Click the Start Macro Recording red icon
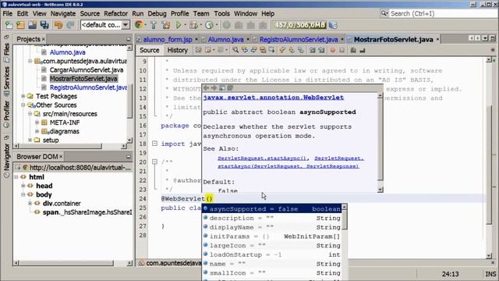The height and width of the screenshot is (281, 499). pos(333,50)
